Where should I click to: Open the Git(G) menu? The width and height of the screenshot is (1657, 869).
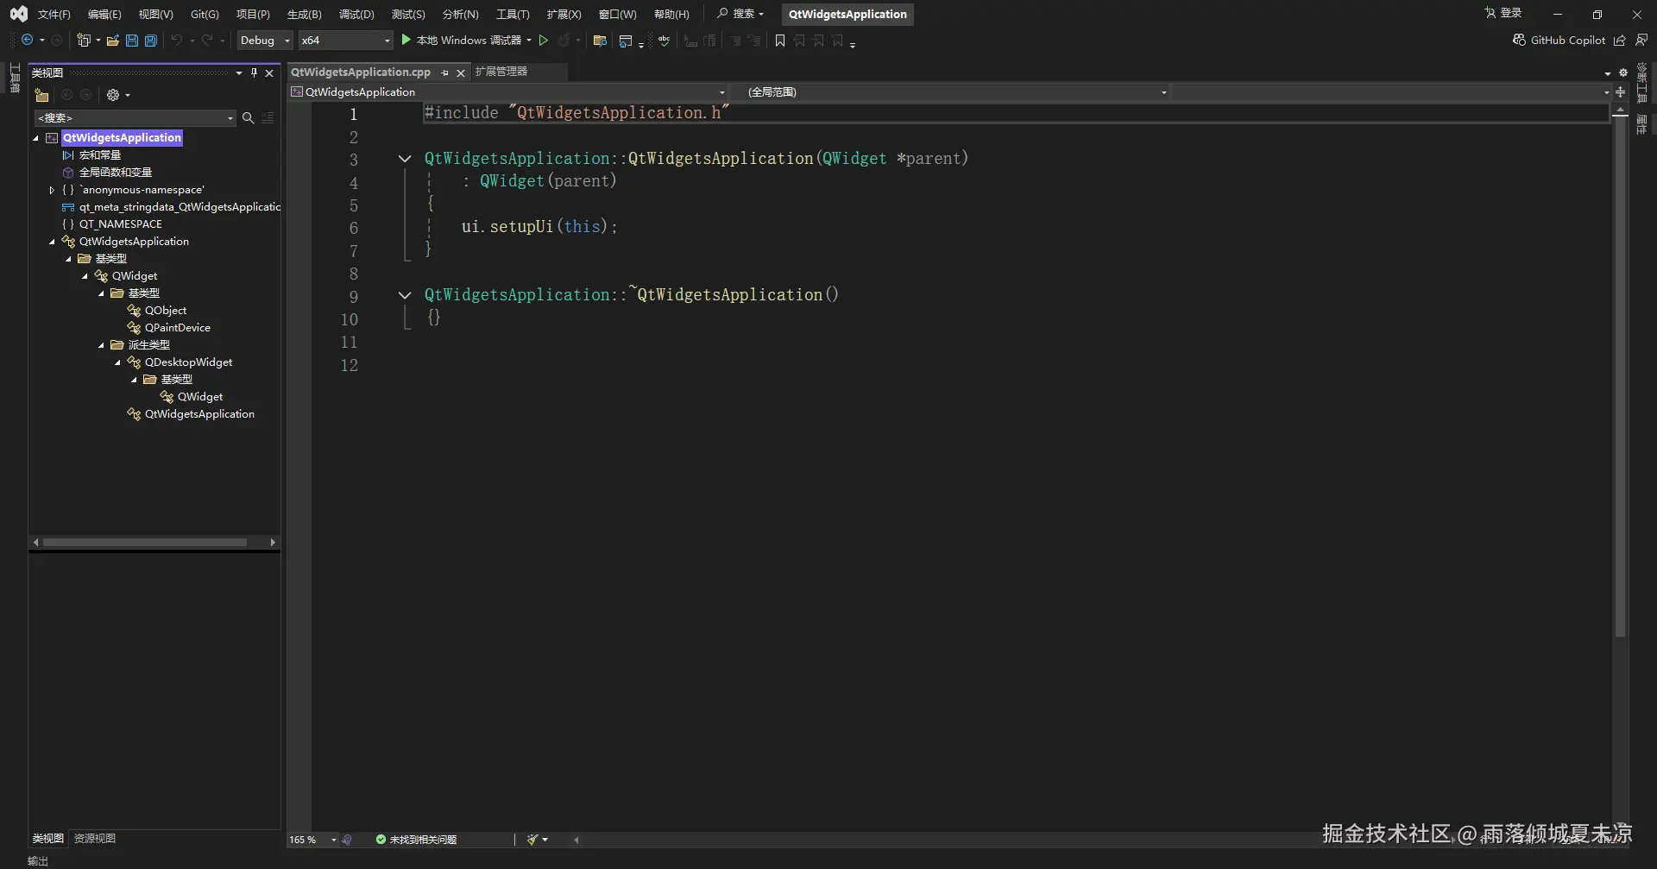pyautogui.click(x=205, y=15)
